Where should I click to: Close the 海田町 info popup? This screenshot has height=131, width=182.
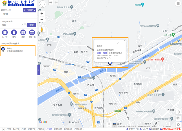[124, 41]
